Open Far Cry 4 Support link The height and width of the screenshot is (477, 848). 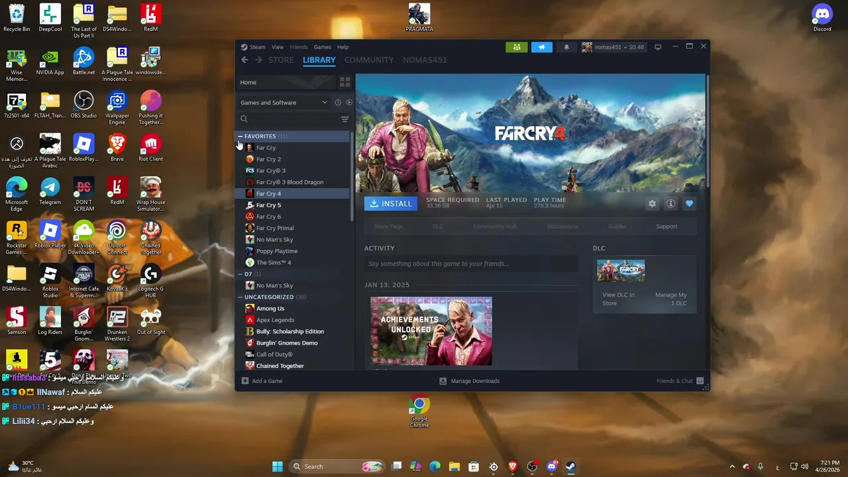click(x=666, y=227)
